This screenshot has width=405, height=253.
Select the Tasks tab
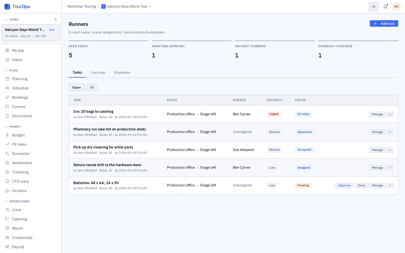77,73
